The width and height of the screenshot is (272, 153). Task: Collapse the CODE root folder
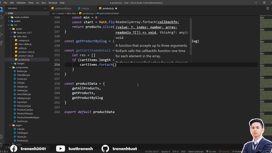coord(6,13)
